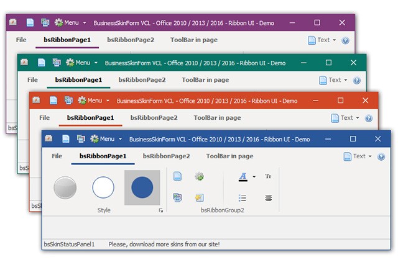Open File tab in blue window

coord(57,156)
